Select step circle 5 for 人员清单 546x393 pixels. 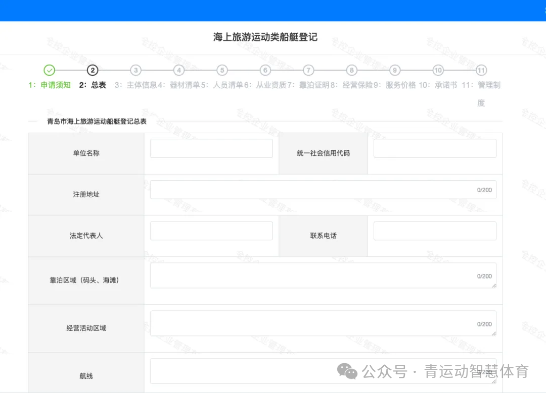(x=222, y=70)
